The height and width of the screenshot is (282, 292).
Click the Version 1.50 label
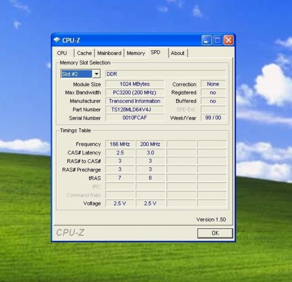pos(211,219)
